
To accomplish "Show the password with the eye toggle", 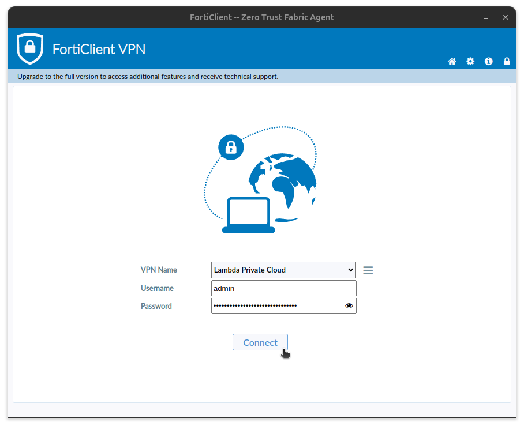I will click(349, 305).
